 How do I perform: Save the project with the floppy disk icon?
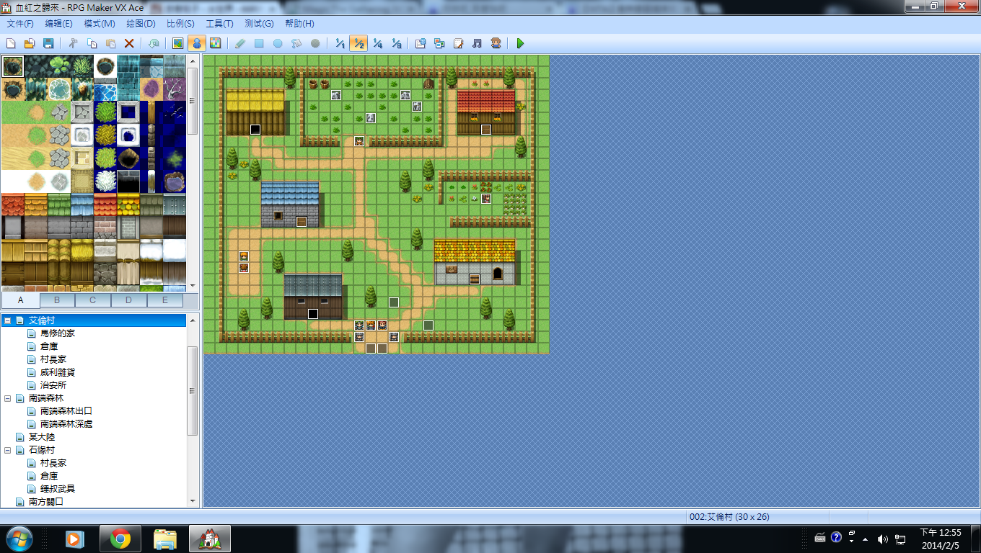point(48,43)
